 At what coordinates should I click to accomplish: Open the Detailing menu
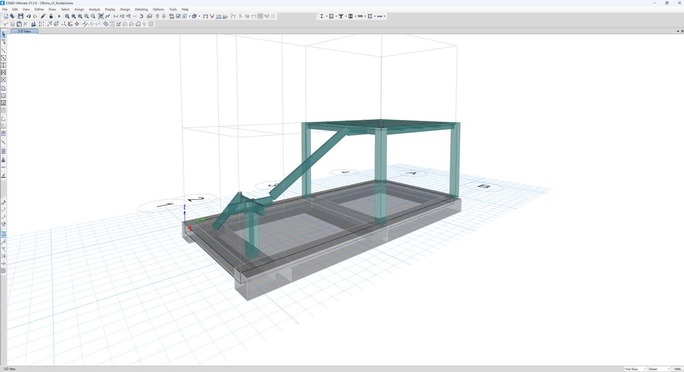coord(141,9)
